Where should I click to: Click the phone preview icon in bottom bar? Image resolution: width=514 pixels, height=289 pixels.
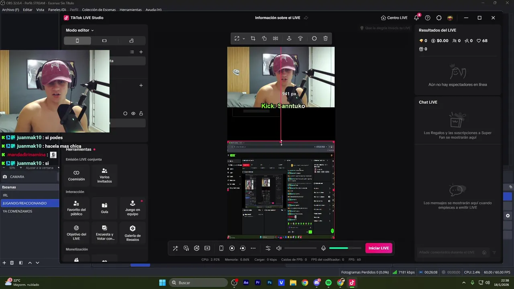click(x=221, y=248)
